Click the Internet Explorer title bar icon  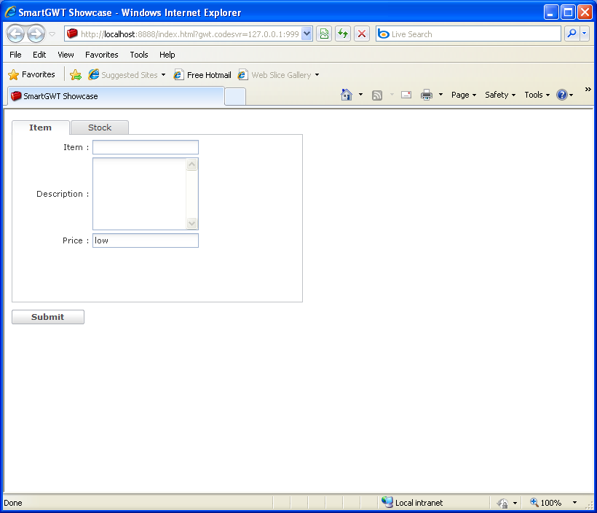coord(10,12)
